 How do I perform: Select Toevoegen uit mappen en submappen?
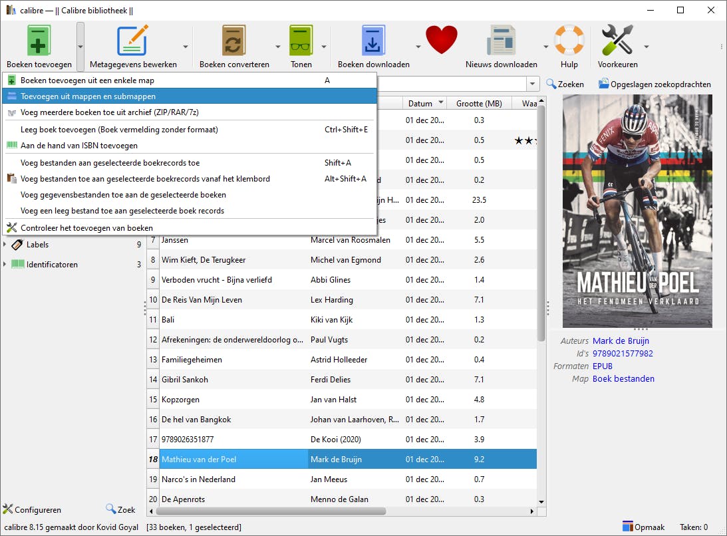click(x=190, y=96)
